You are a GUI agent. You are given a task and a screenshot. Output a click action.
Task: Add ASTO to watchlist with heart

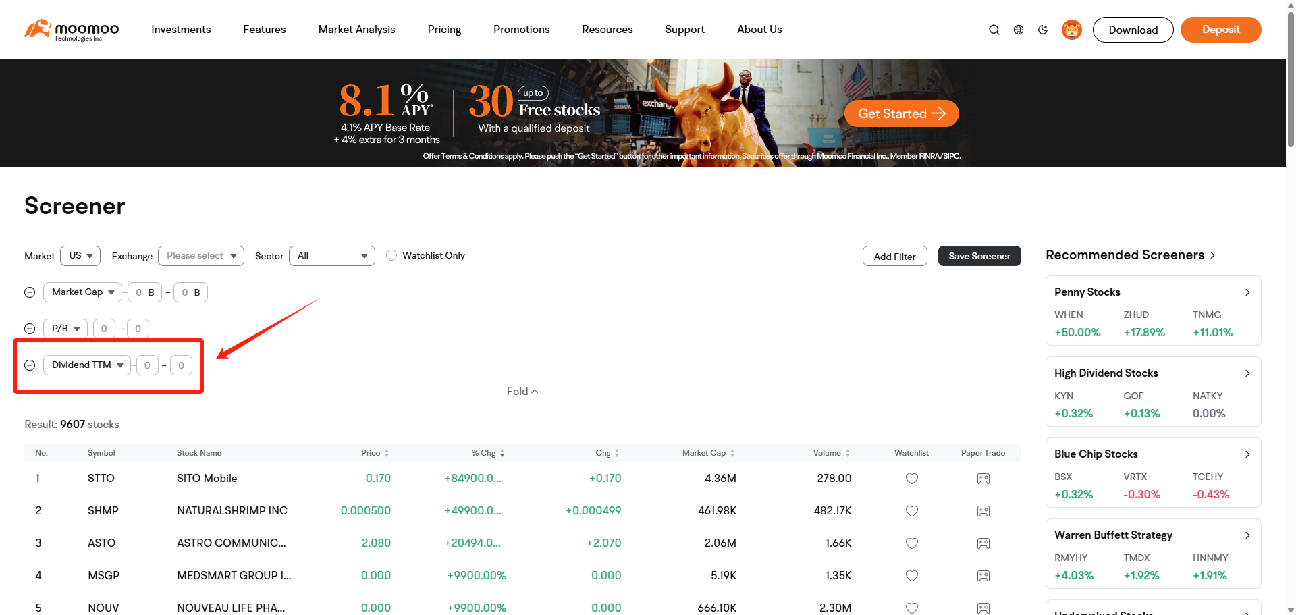coord(912,543)
